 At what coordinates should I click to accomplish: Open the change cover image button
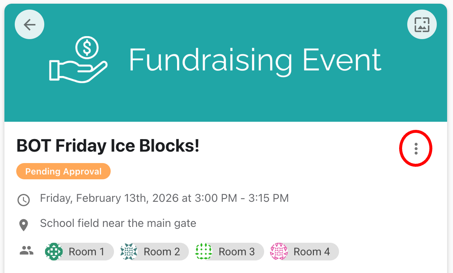click(x=422, y=25)
